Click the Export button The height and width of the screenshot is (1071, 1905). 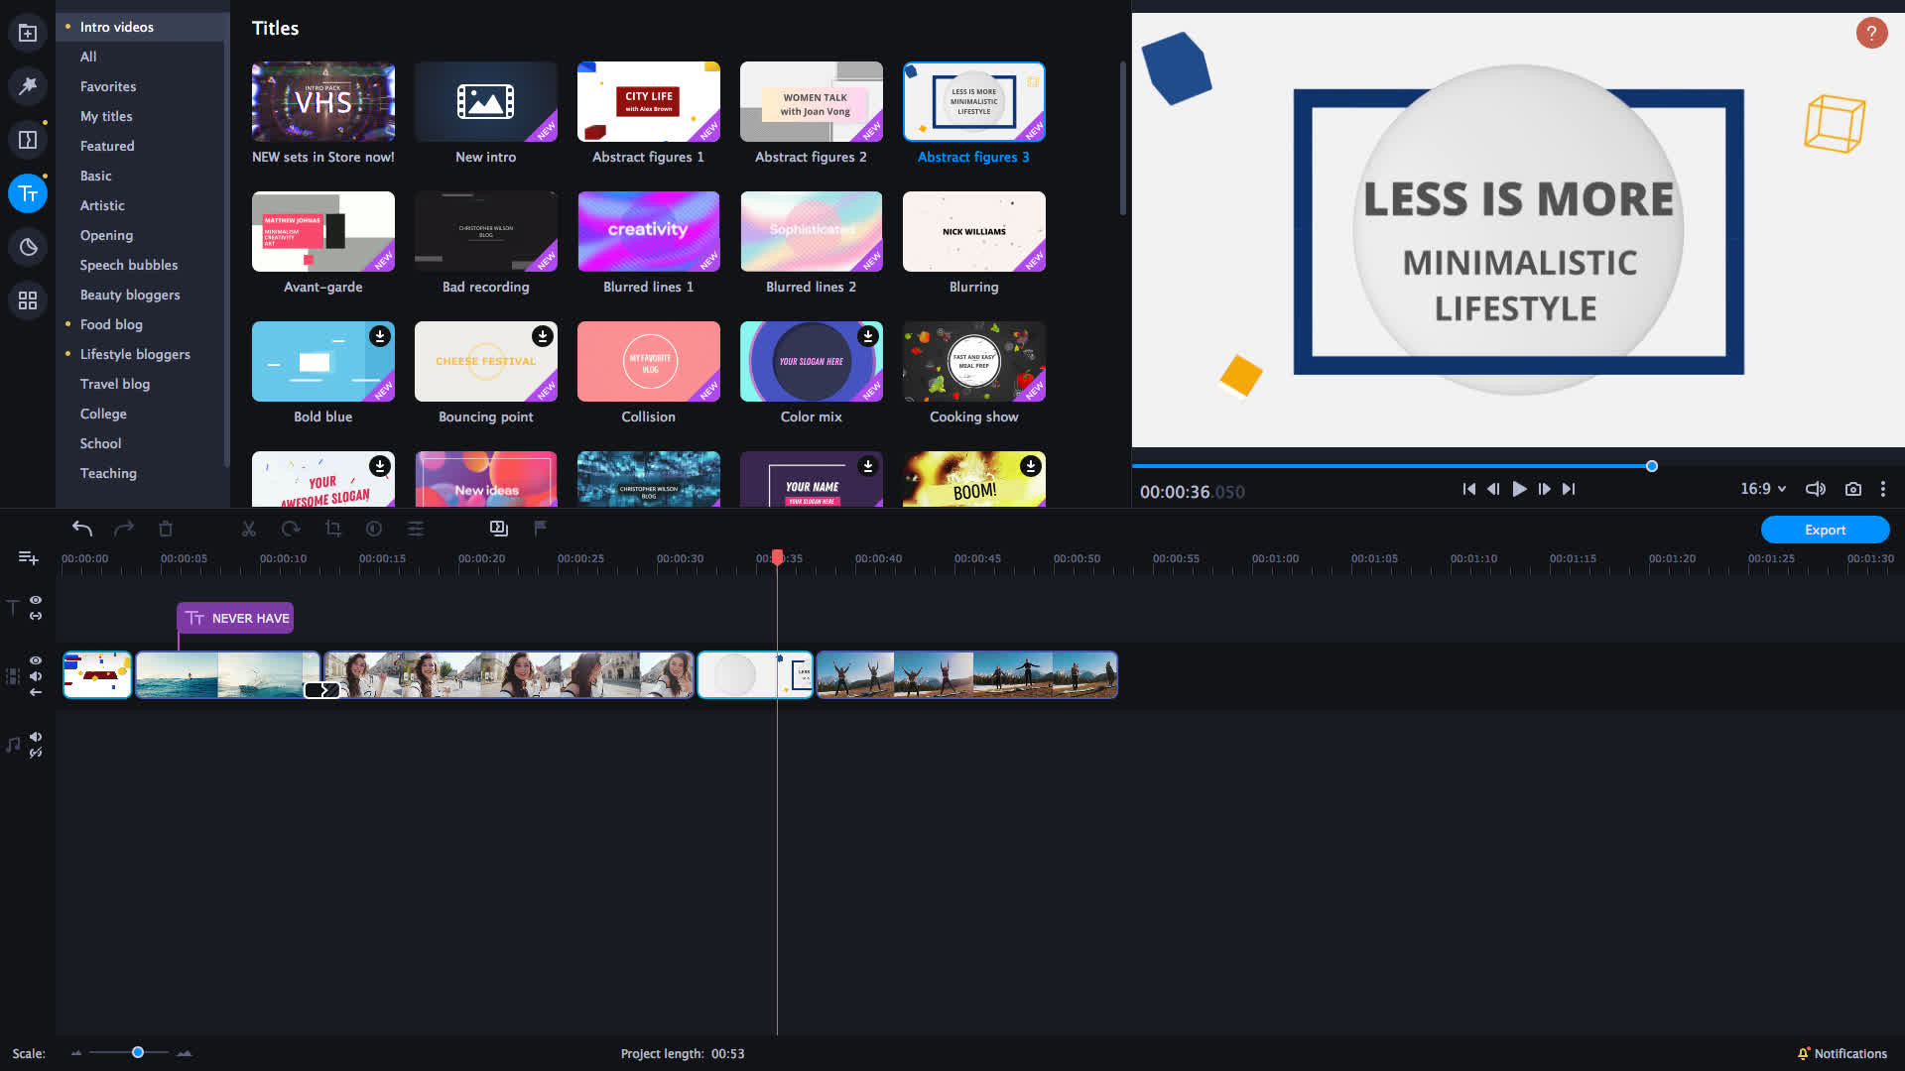point(1825,530)
